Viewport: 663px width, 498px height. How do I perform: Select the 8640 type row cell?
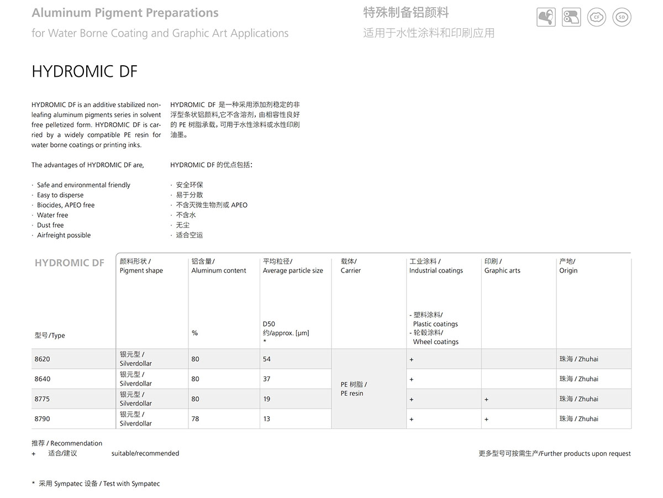(x=43, y=379)
